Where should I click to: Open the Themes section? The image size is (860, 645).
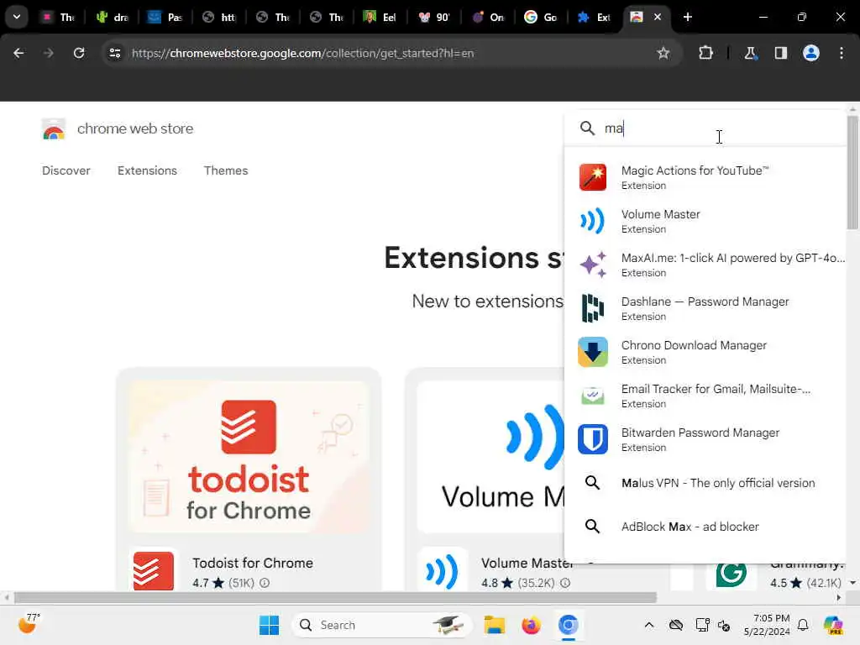point(226,170)
